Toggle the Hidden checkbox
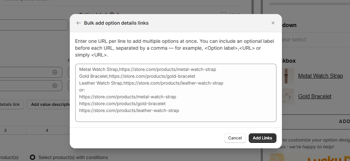This screenshot has width=350, height=161. click(224, 14)
